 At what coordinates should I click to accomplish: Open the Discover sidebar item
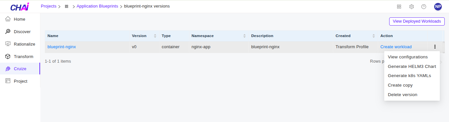click(x=20, y=32)
